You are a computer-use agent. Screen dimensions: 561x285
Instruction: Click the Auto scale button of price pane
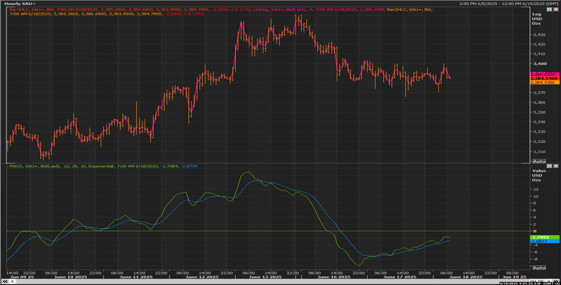pos(539,161)
